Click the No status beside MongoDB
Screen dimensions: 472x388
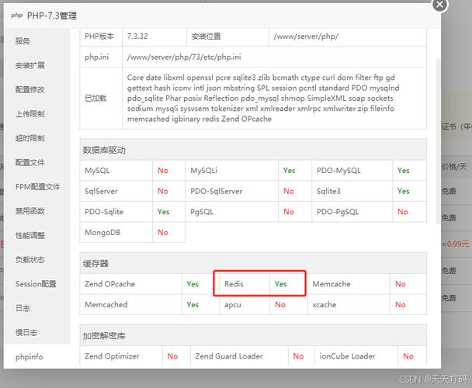click(163, 232)
